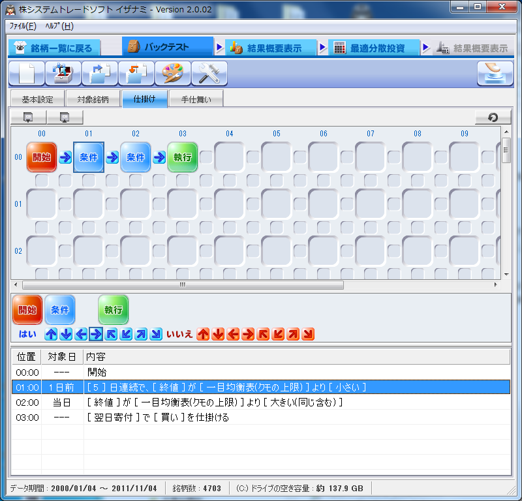Open the ファイル(F) menu
Viewport: 522px width, 501px height.
click(23, 26)
